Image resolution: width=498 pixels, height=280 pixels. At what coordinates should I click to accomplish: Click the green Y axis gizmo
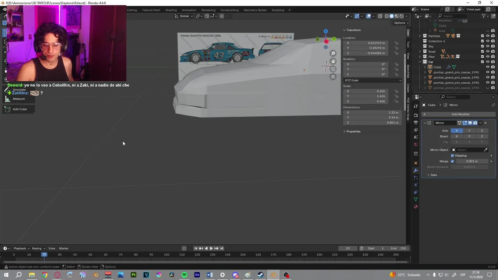(x=334, y=39)
